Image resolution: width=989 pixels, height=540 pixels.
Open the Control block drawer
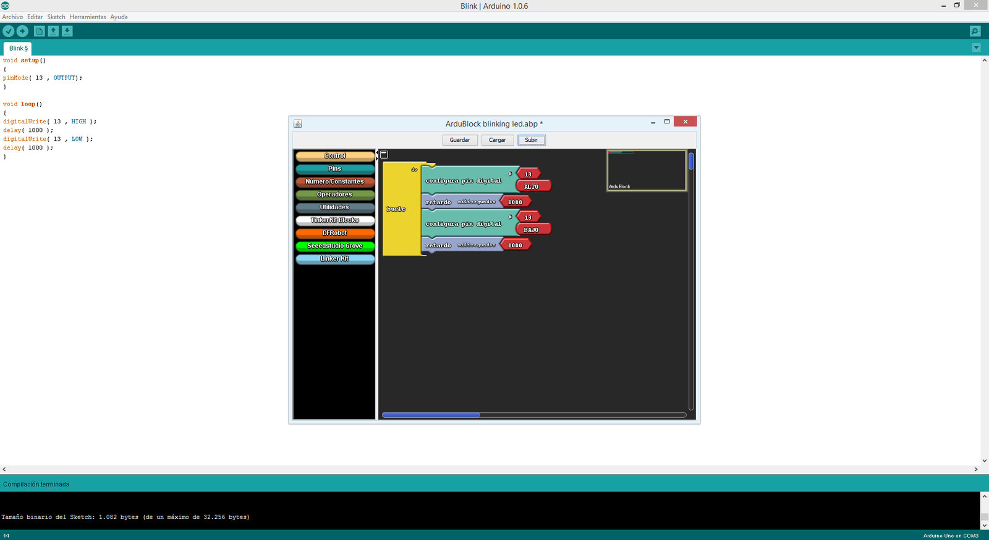[x=335, y=156]
